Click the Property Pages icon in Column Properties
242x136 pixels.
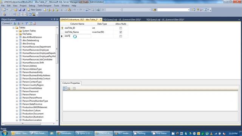(74, 88)
